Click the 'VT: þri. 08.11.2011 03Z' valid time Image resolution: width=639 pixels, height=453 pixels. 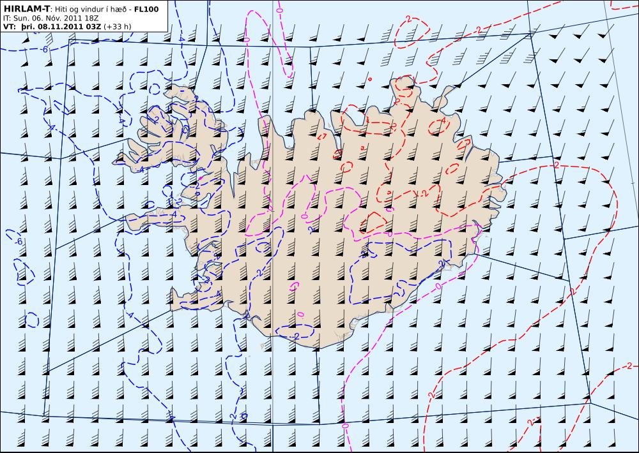pyautogui.click(x=52, y=27)
